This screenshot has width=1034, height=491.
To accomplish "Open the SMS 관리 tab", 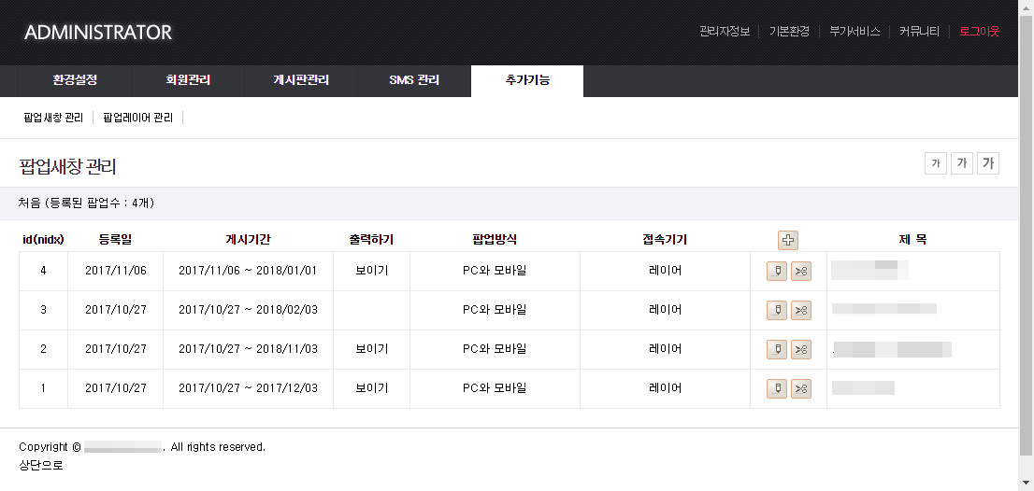I will click(x=414, y=80).
